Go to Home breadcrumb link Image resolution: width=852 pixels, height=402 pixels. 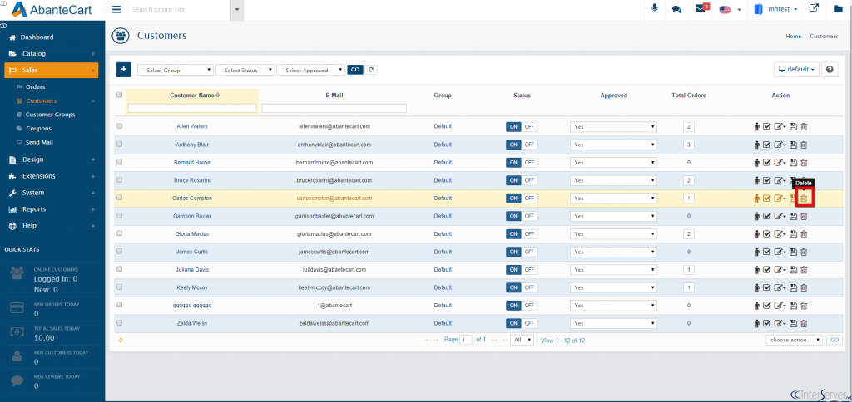click(793, 37)
